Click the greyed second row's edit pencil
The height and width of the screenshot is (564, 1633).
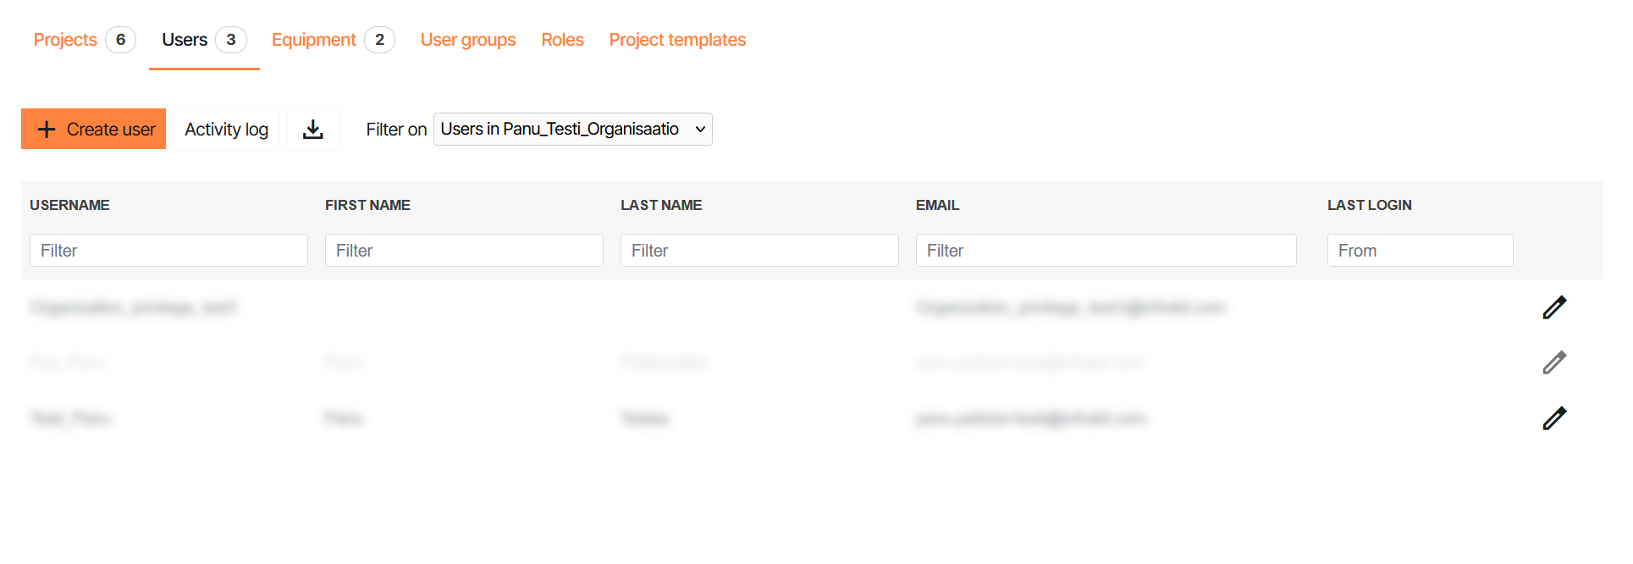[x=1554, y=362]
